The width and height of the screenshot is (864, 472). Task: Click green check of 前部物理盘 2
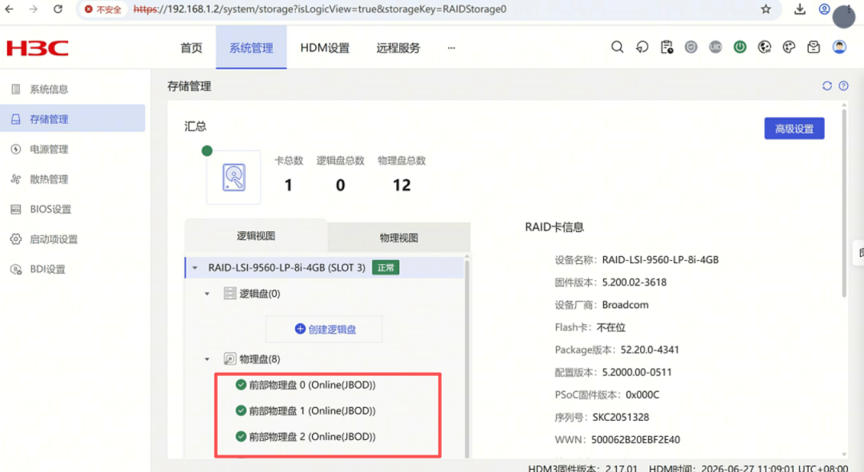point(241,436)
